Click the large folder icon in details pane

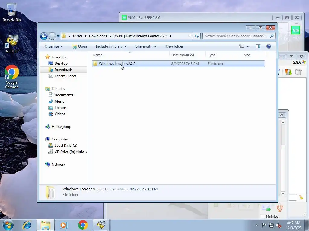(50, 192)
